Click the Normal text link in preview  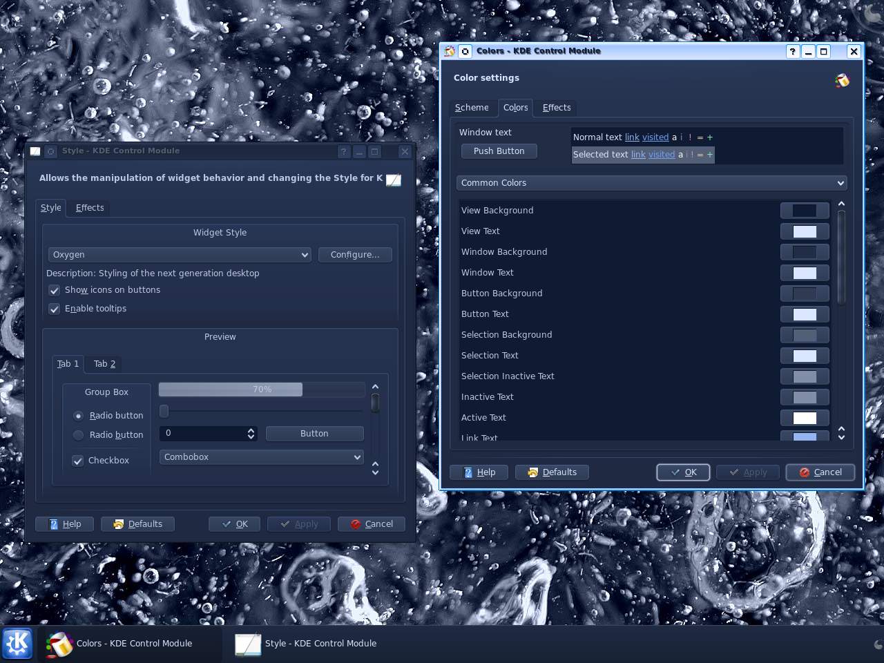632,137
